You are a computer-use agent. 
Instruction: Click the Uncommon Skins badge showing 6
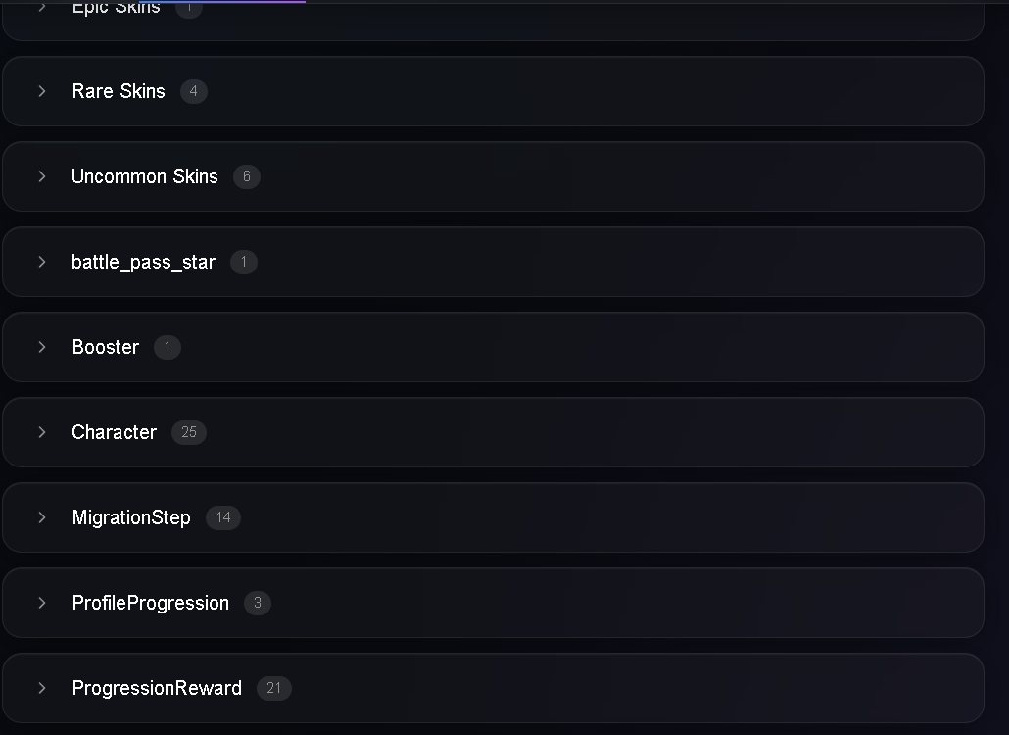tap(247, 176)
